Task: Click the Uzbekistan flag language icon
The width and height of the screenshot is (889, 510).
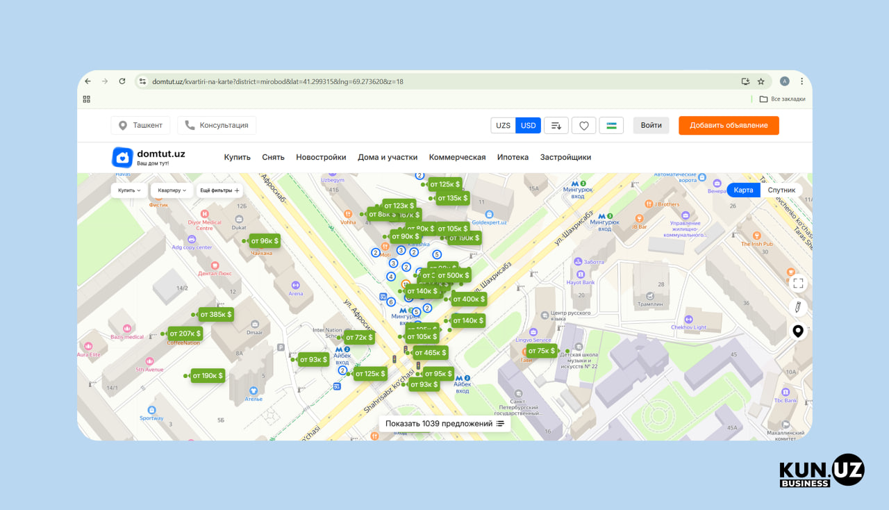Action: (611, 126)
